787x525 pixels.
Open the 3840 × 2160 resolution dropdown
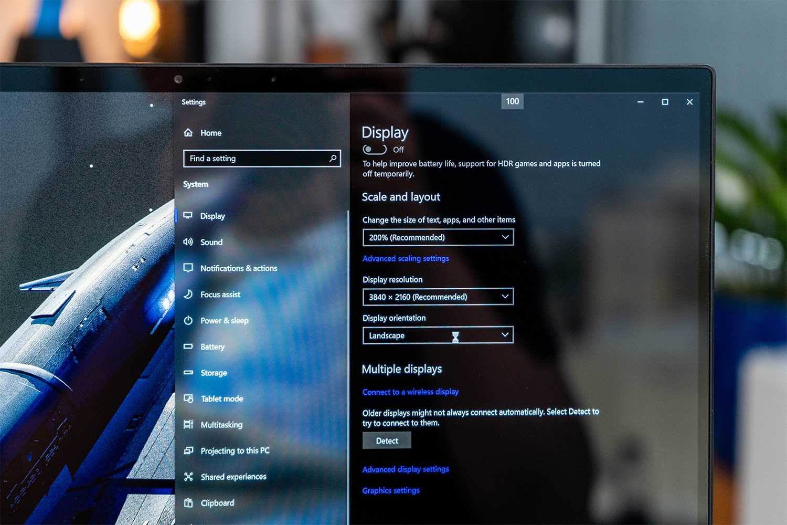tap(438, 297)
